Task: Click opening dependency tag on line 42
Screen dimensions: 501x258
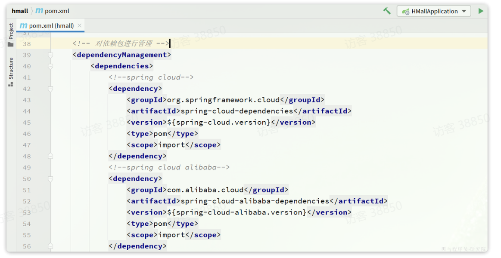Action: pyautogui.click(x=135, y=89)
